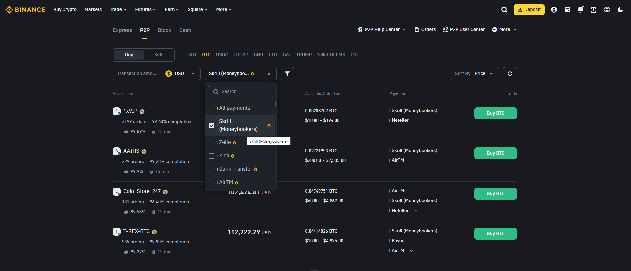Click 1xVIP advertiser avatar
Viewport: 631px width, 271px height.
click(x=117, y=111)
